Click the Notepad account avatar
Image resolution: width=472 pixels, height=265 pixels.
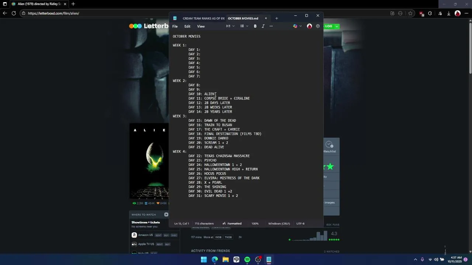pyautogui.click(x=309, y=26)
